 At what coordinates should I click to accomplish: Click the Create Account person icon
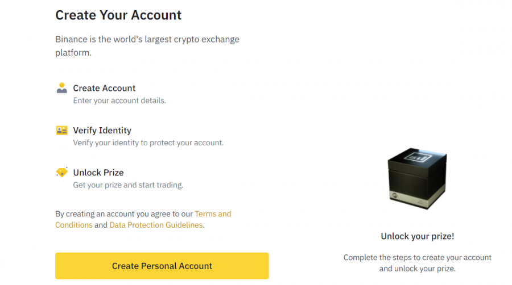pyautogui.click(x=61, y=88)
